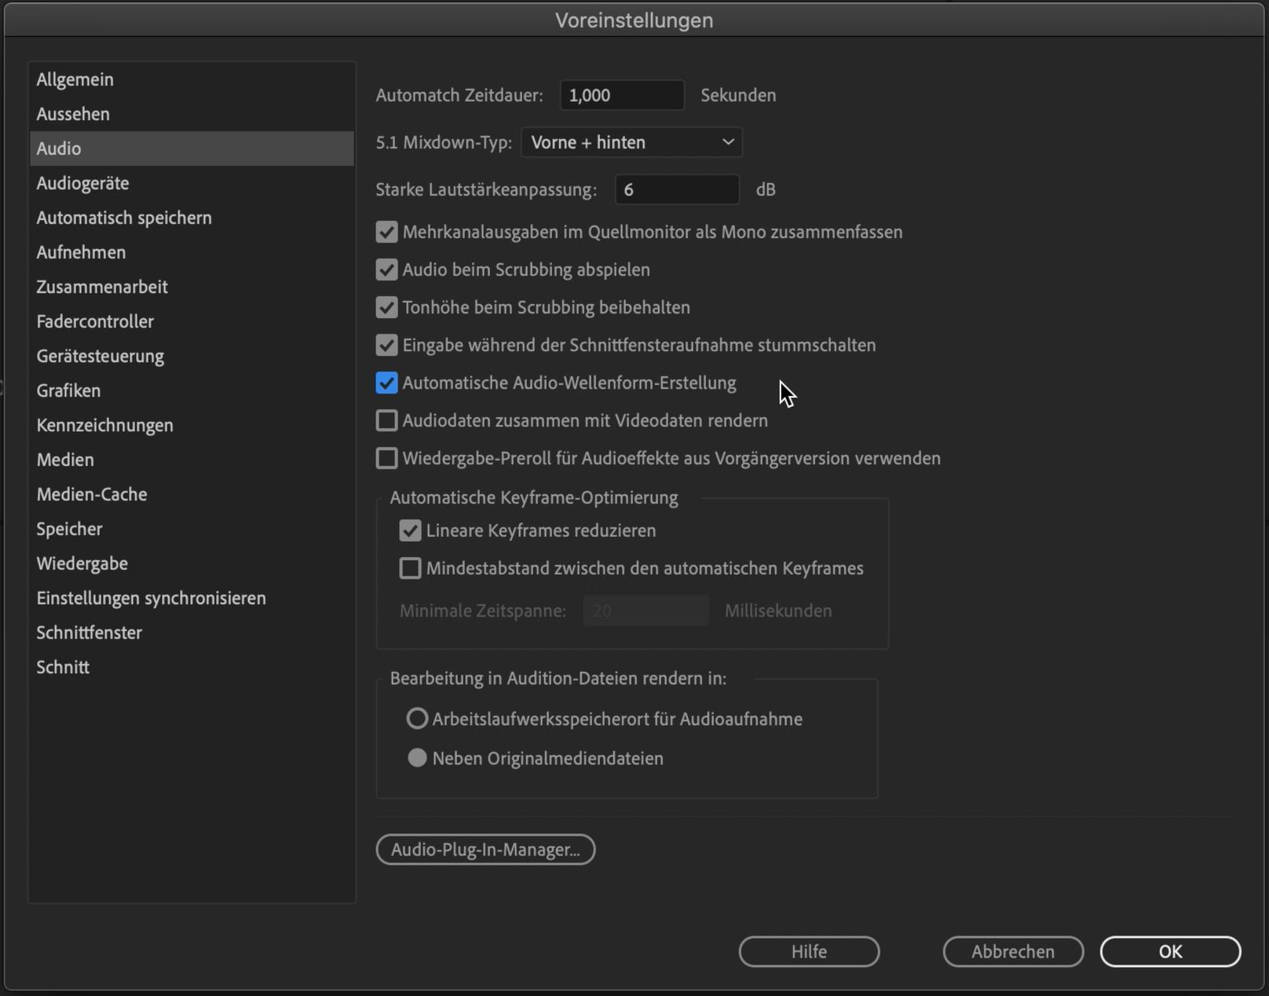Switch to Audiogeräte preferences

coord(82,183)
